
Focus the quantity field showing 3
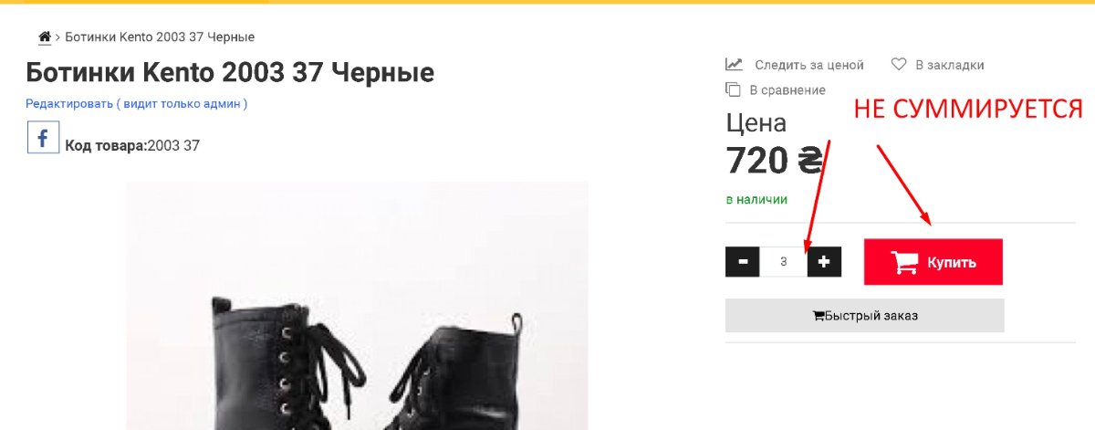(x=784, y=262)
